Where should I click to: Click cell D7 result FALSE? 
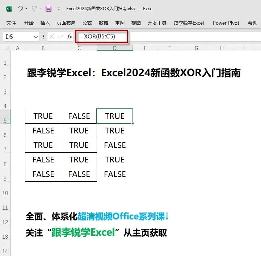click(x=115, y=145)
